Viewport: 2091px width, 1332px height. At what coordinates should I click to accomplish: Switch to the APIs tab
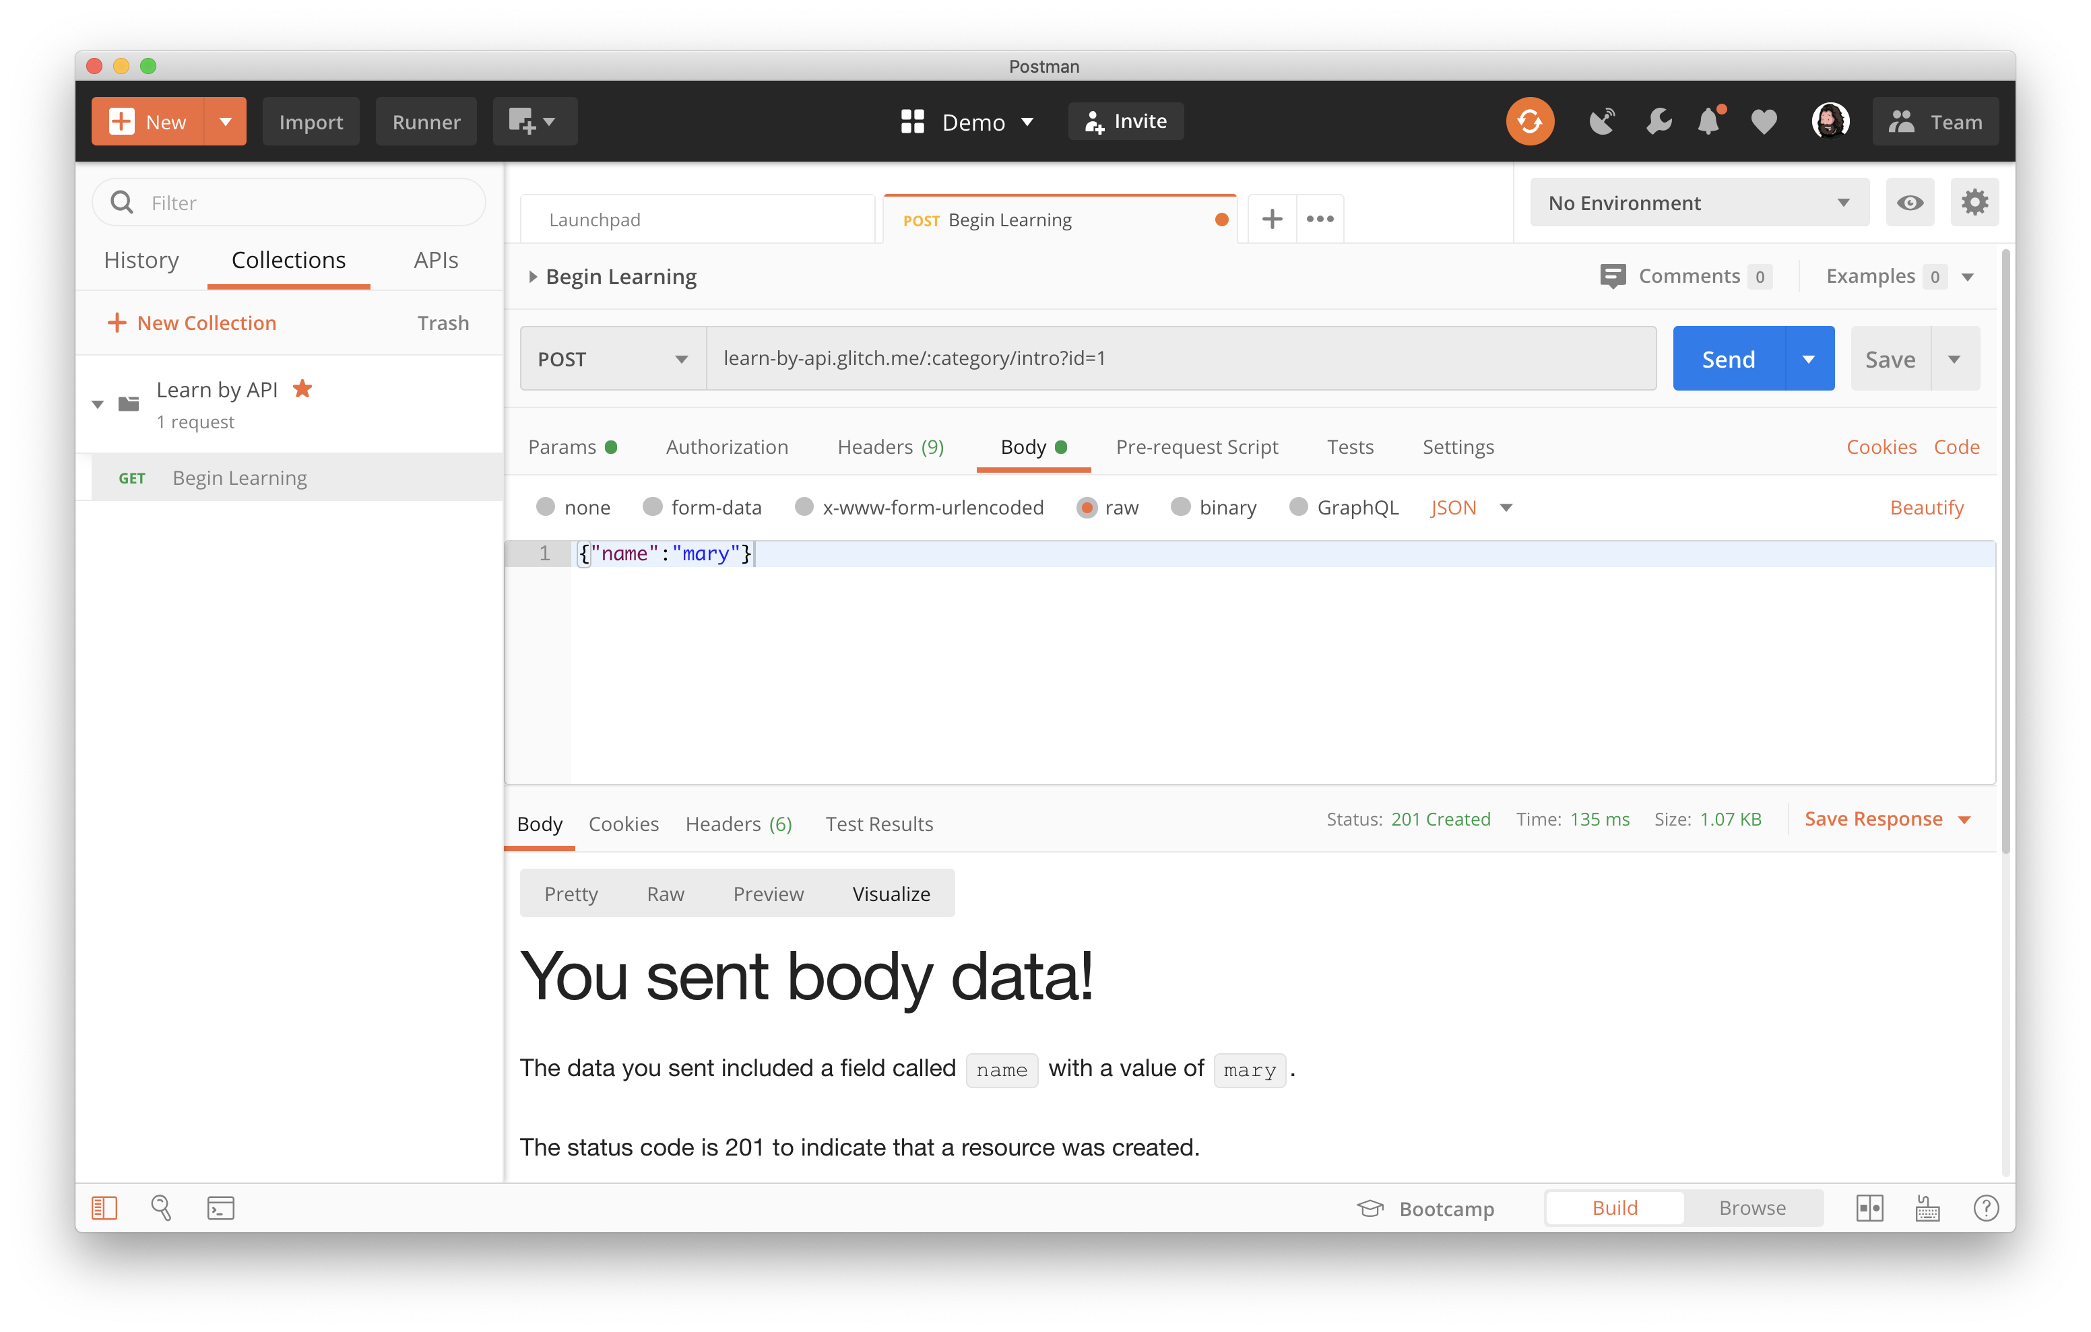coord(436,261)
